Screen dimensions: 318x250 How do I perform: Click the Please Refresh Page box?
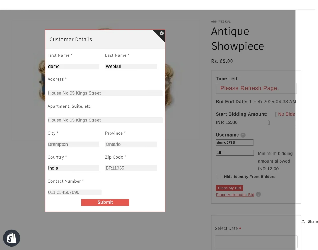click(256, 88)
